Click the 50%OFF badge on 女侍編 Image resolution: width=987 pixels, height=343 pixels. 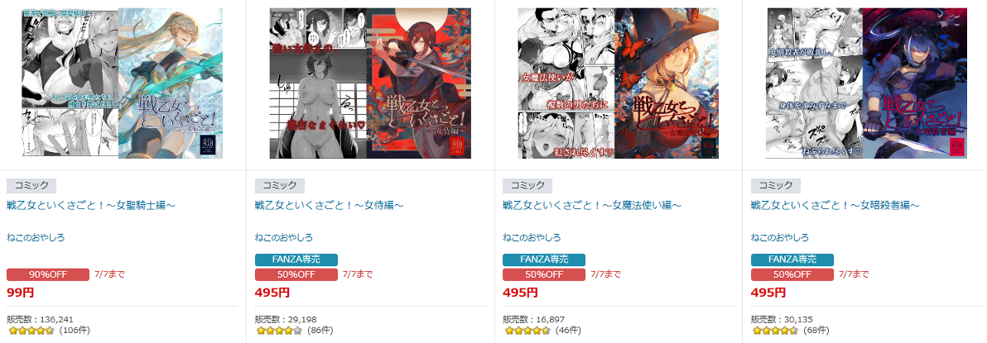pos(296,274)
